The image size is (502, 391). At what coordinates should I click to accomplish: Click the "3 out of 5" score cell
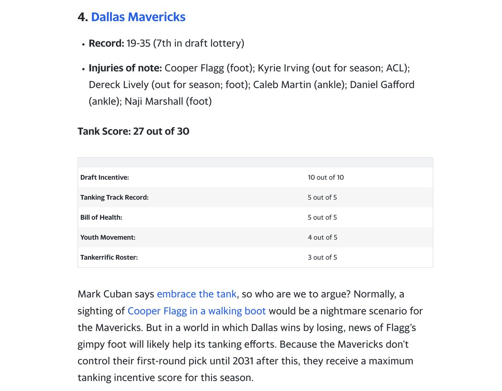[323, 257]
